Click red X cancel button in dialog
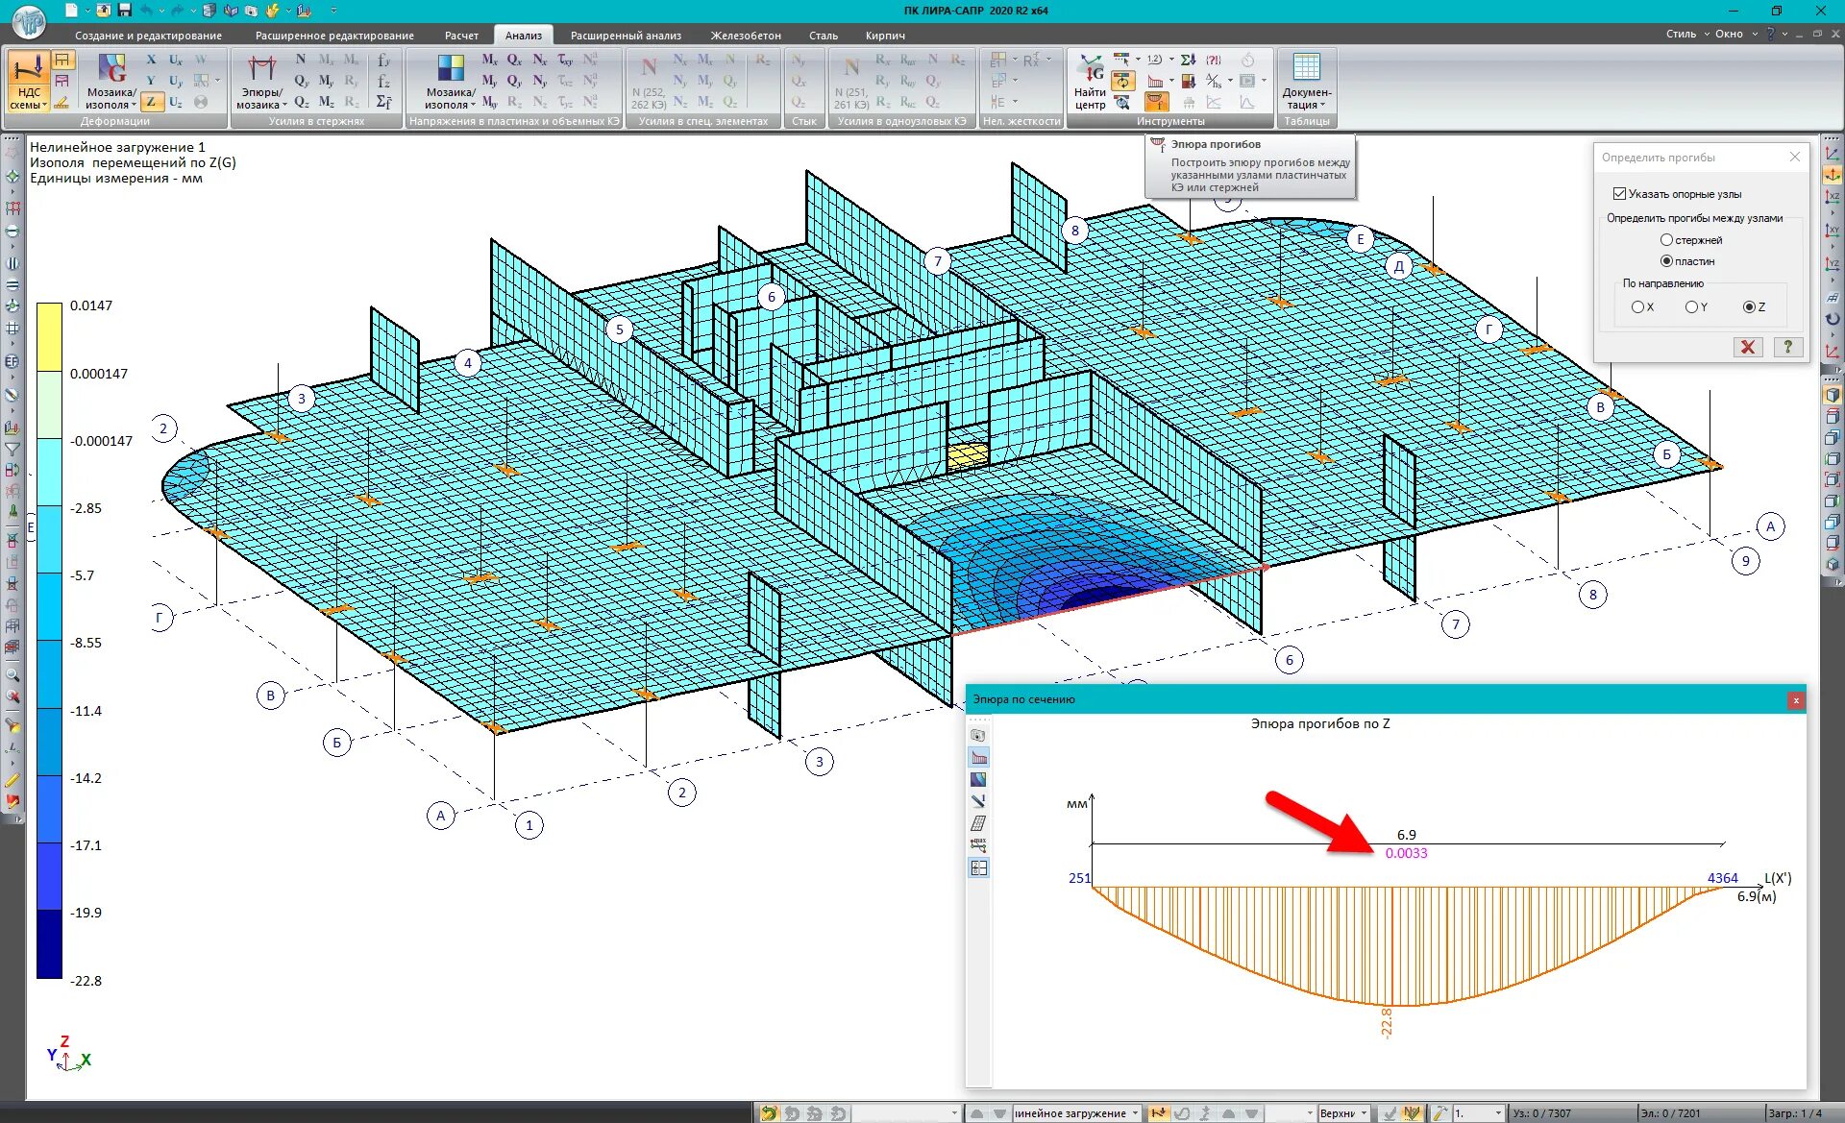 tap(1748, 347)
